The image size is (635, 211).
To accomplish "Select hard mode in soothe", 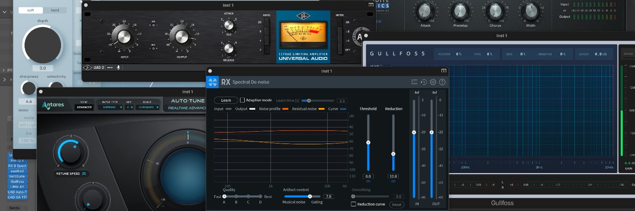I will (55, 10).
